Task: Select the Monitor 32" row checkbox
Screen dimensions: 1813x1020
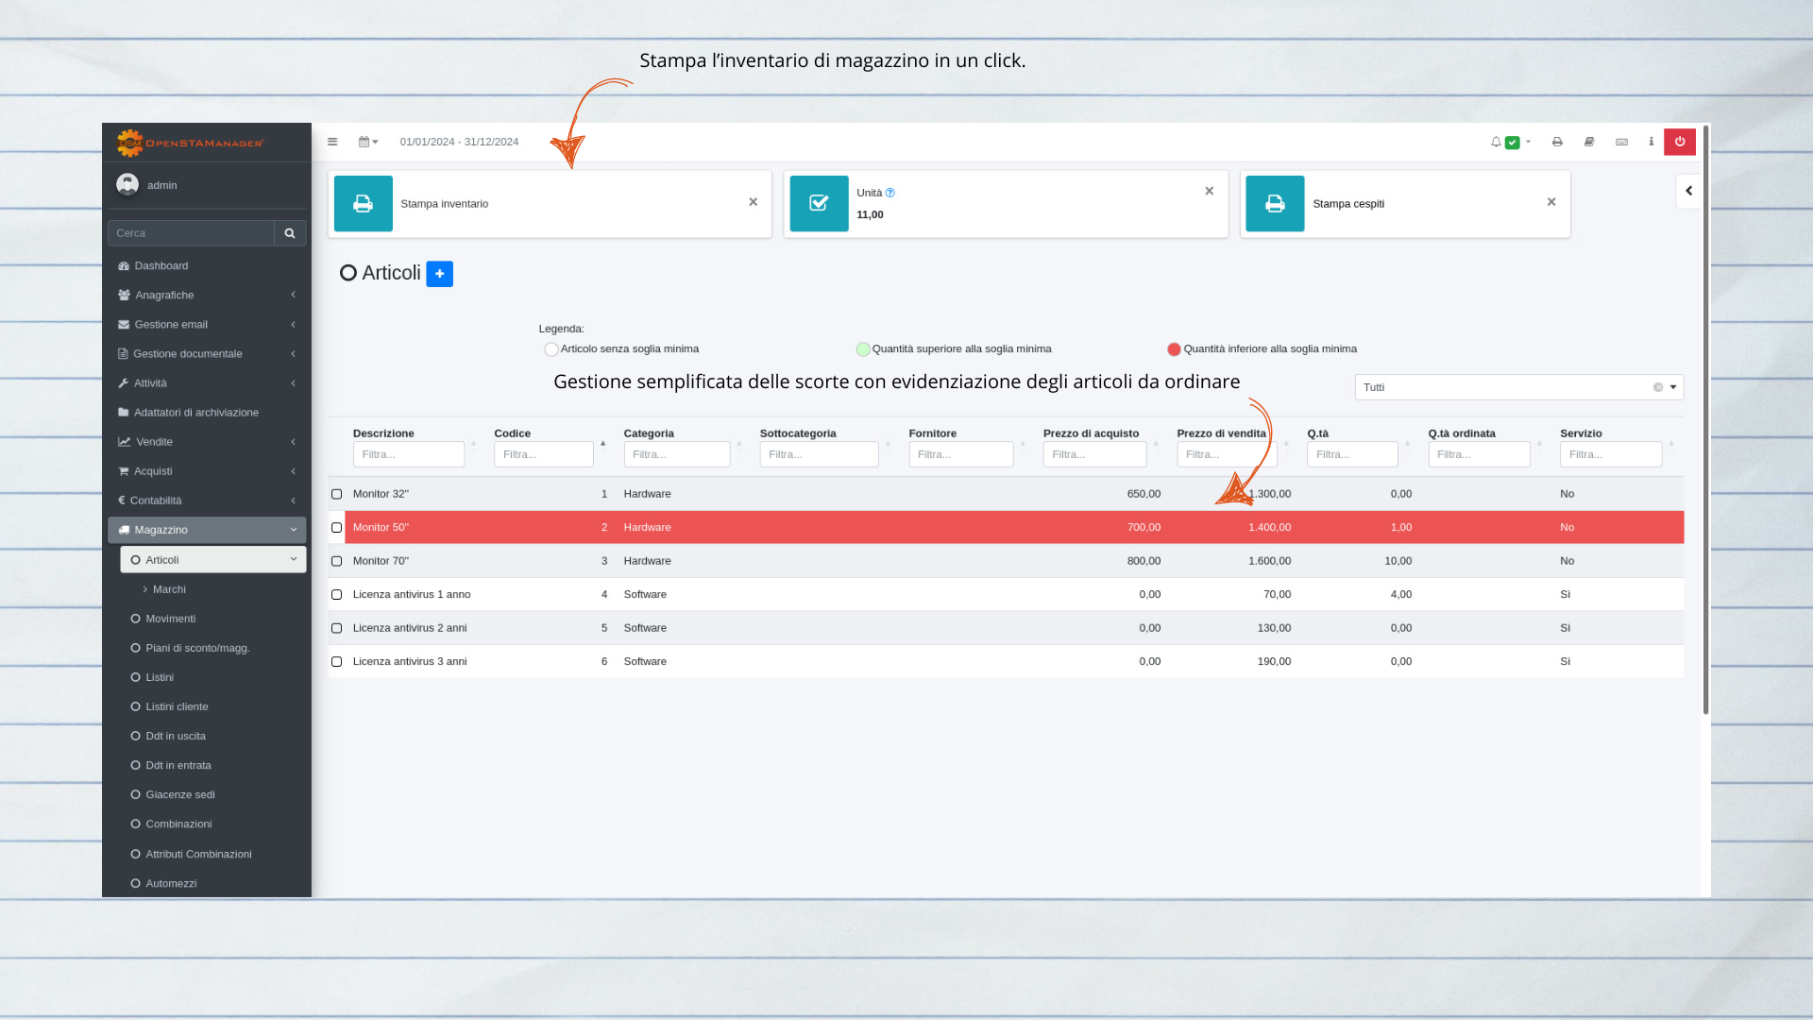Action: pos(336,494)
